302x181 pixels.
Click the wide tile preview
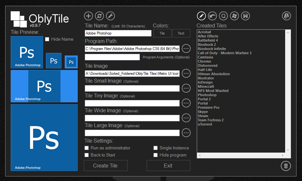coord(44,86)
